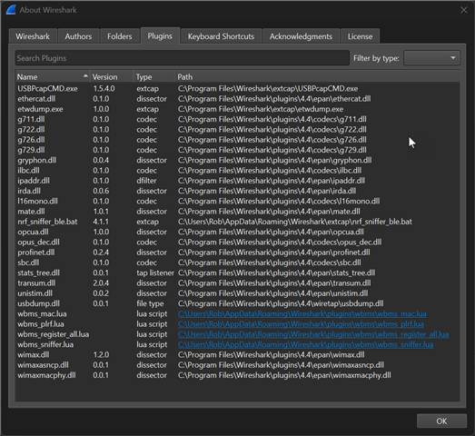Select the profinet.dll plugin name
This screenshot has height=436, width=475.
click(36, 253)
